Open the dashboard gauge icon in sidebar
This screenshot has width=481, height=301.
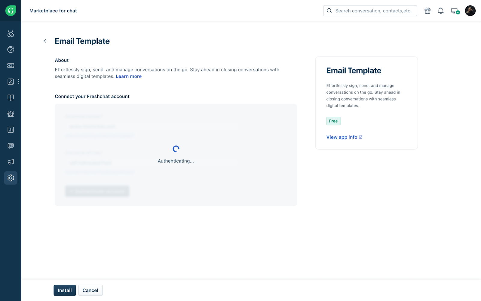pos(11,50)
